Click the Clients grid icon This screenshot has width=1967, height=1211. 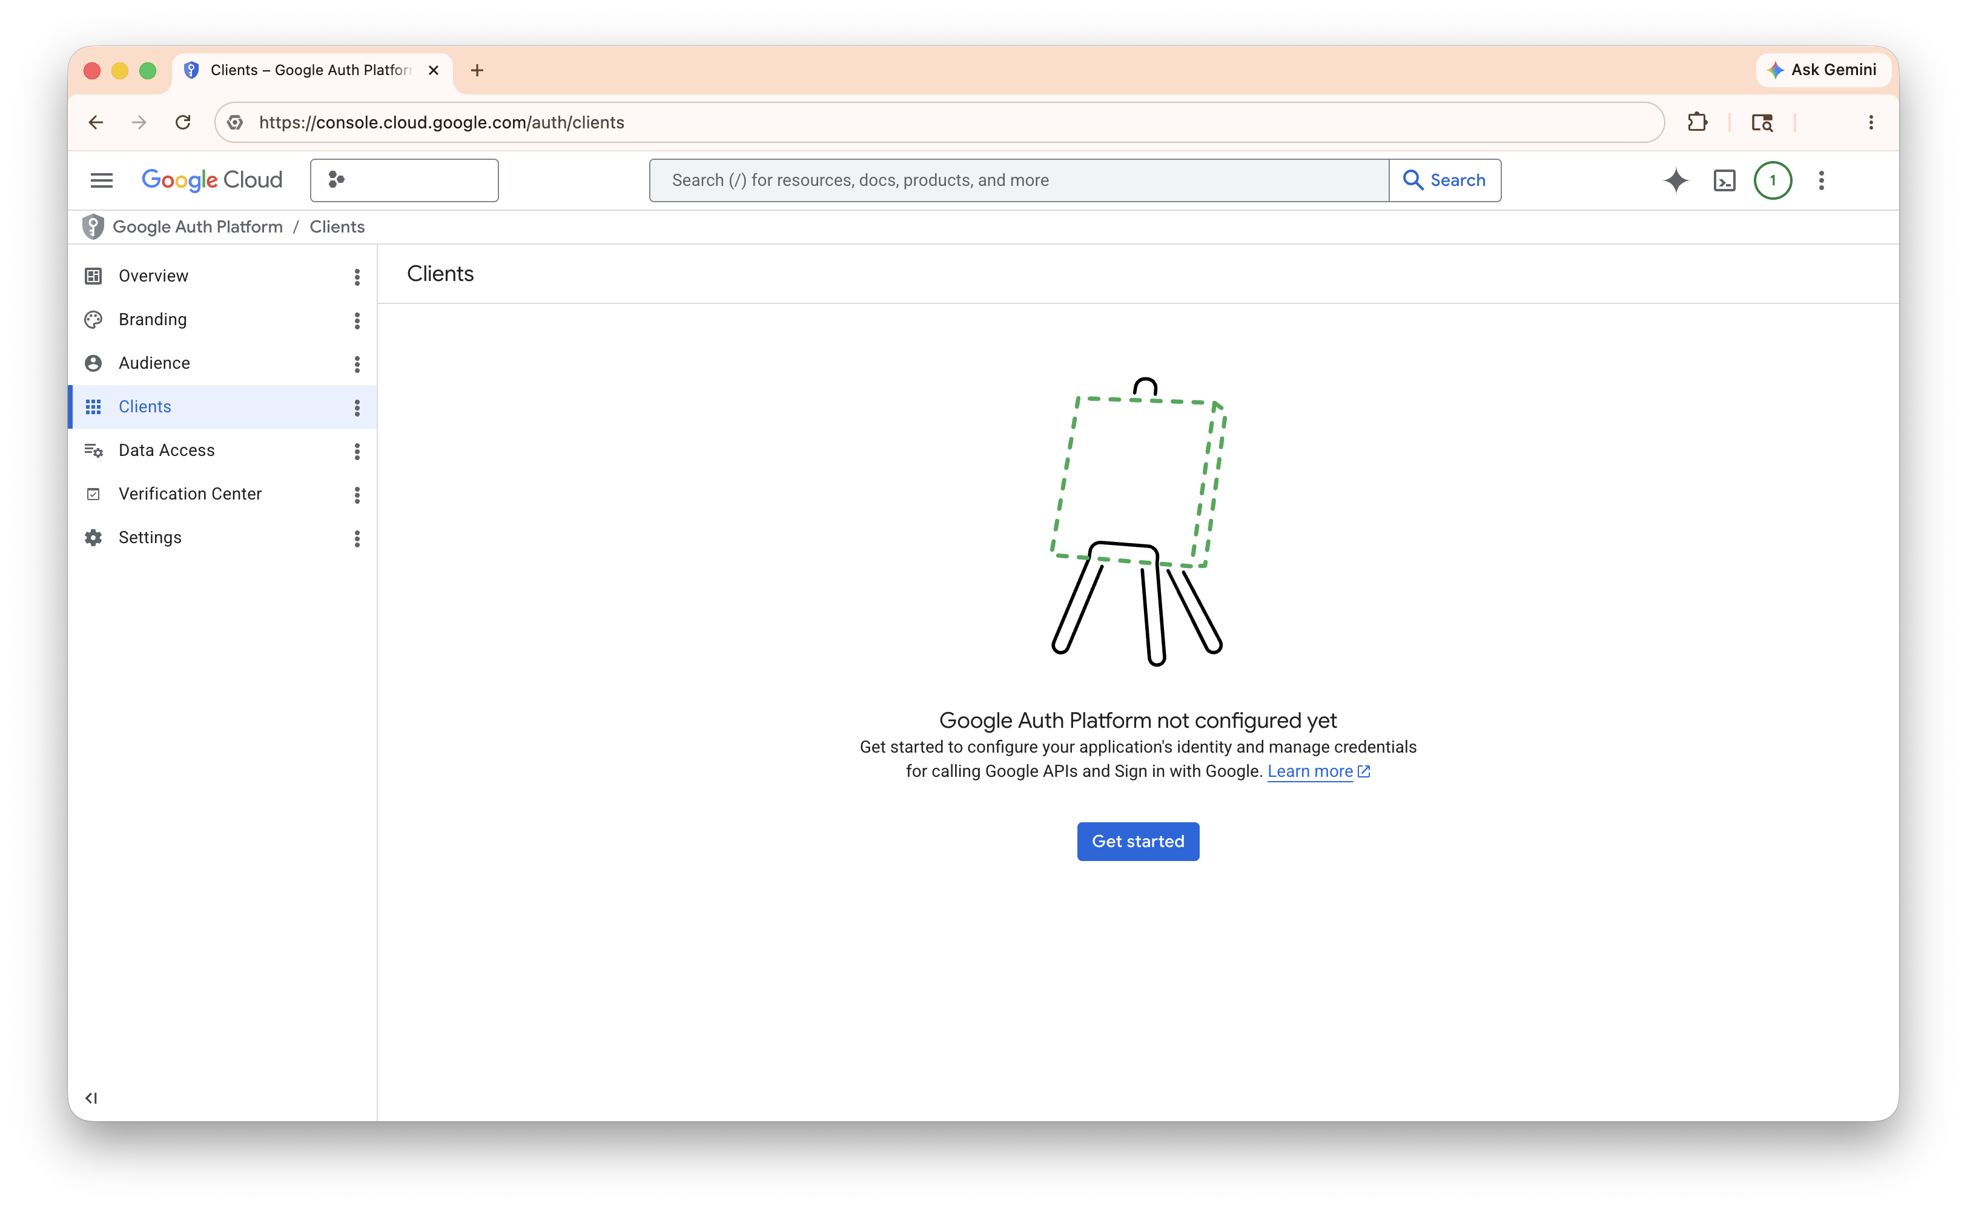pos(94,407)
